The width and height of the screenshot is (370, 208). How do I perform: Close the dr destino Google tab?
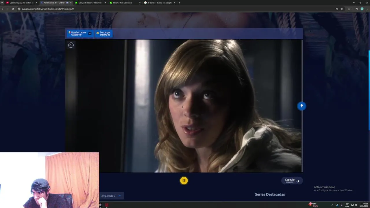174,3
